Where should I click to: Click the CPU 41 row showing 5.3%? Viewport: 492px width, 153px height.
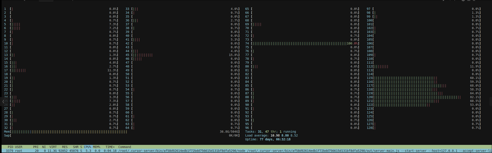point(183,39)
